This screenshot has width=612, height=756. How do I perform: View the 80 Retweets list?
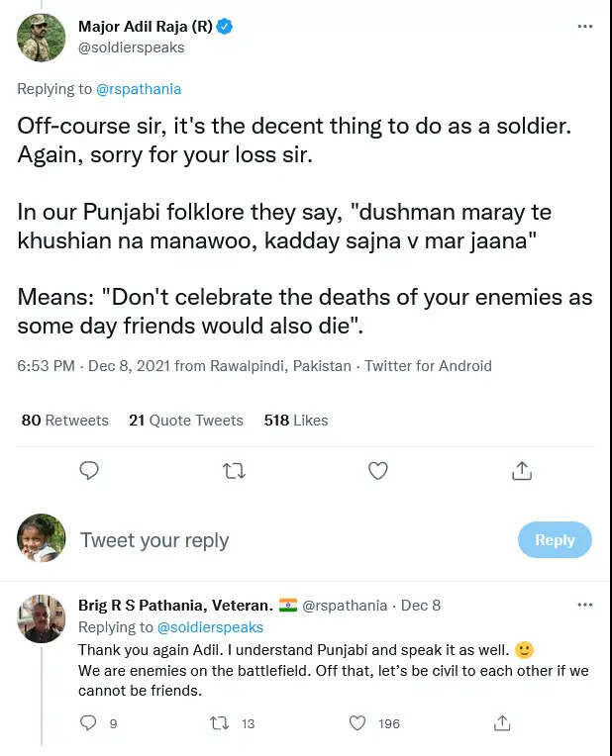tap(65, 421)
